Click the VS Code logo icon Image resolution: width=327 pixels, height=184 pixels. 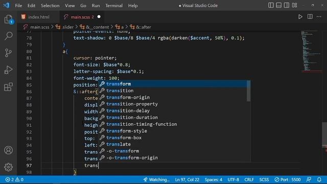tap(6, 5)
